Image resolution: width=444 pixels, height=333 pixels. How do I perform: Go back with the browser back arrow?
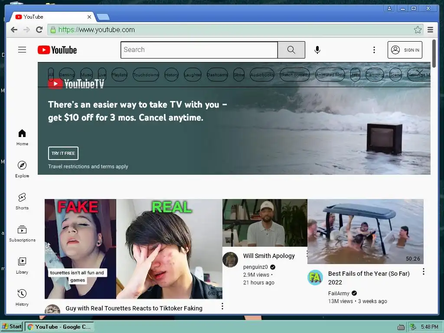[14, 30]
